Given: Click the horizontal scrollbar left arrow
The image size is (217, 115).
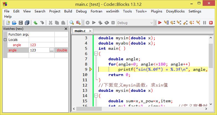Looking at the screenshot, I should point(74,109).
